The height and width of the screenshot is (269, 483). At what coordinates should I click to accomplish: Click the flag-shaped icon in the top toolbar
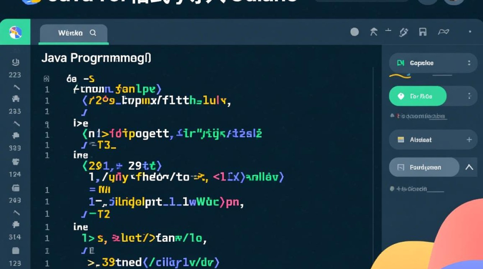pos(444,32)
